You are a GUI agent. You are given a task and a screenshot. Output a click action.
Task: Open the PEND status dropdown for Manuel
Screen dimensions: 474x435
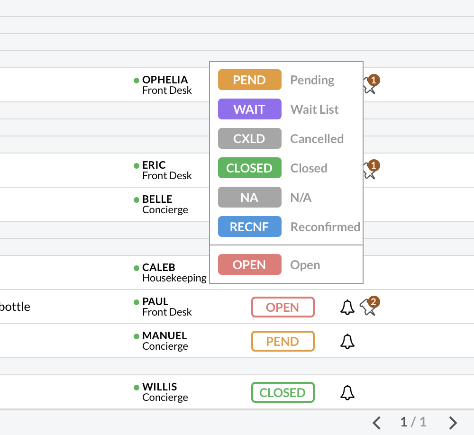(283, 341)
